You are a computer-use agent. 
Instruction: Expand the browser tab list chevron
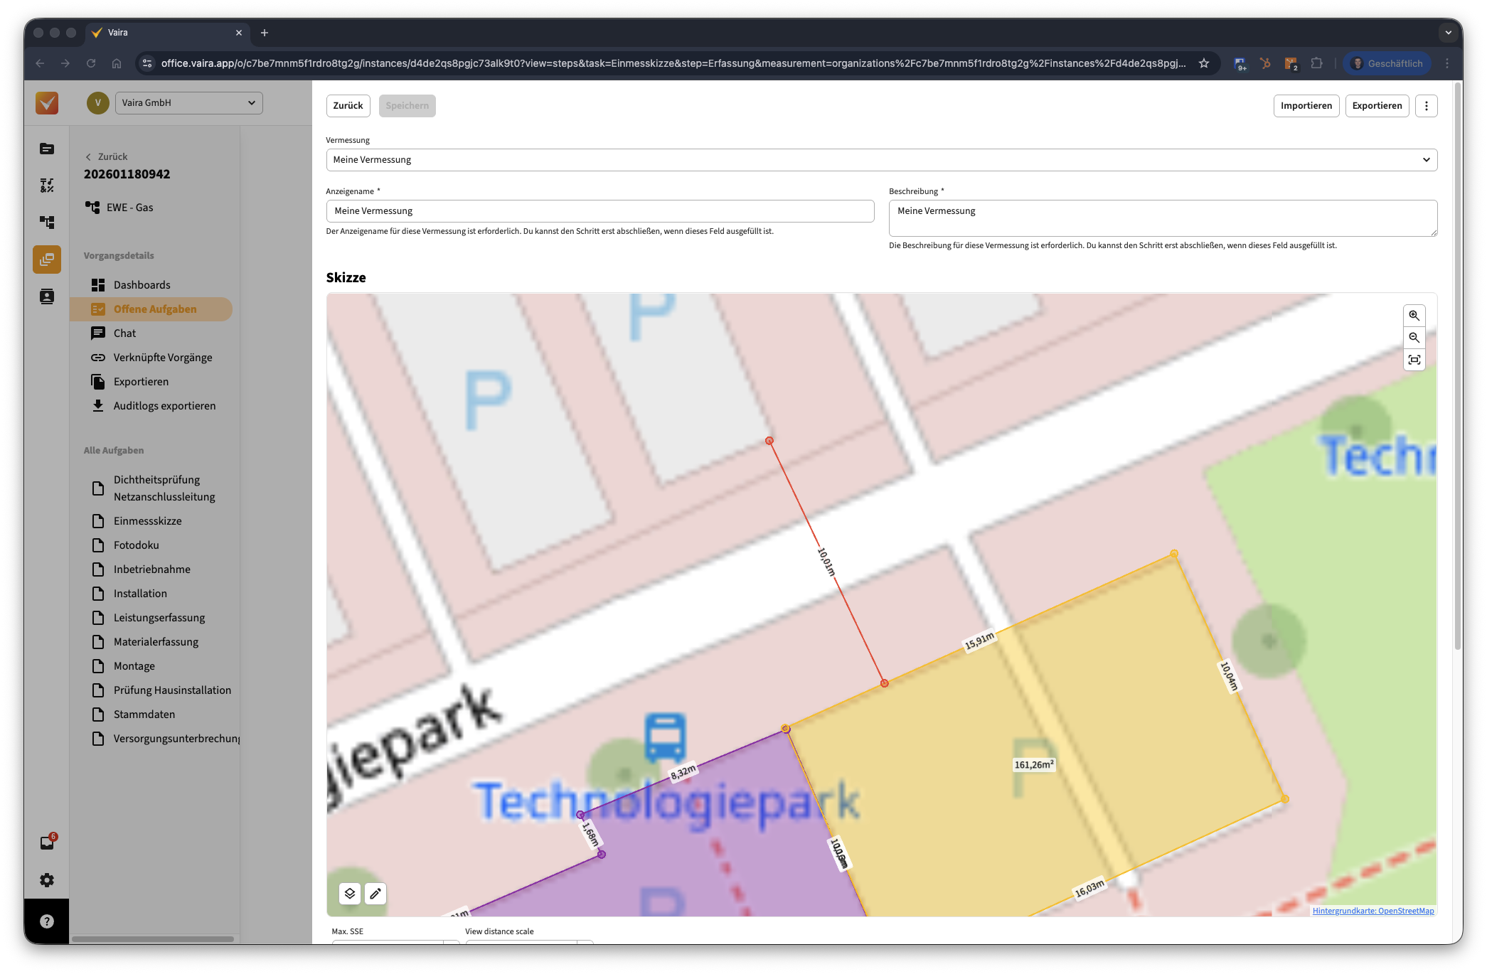tap(1448, 33)
